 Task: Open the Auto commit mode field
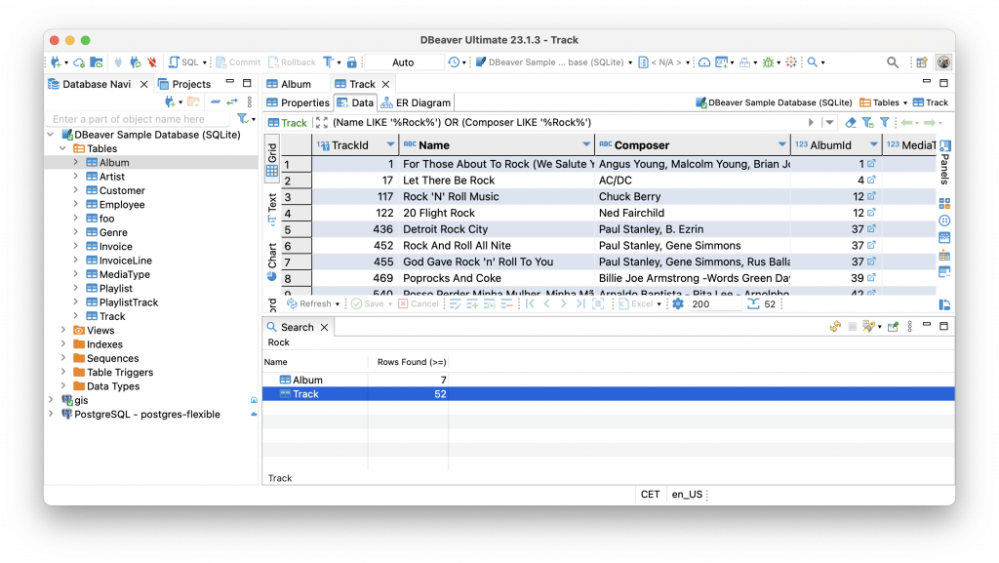pyautogui.click(x=403, y=62)
